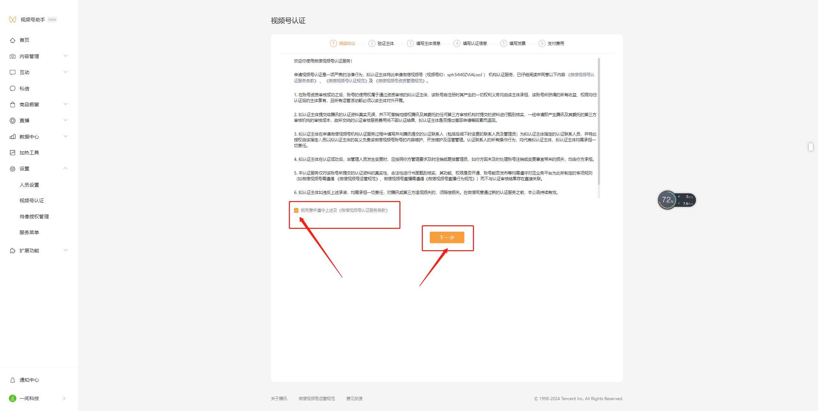
Task: Click the 一间科技 green avatar icon
Action: pos(12,398)
